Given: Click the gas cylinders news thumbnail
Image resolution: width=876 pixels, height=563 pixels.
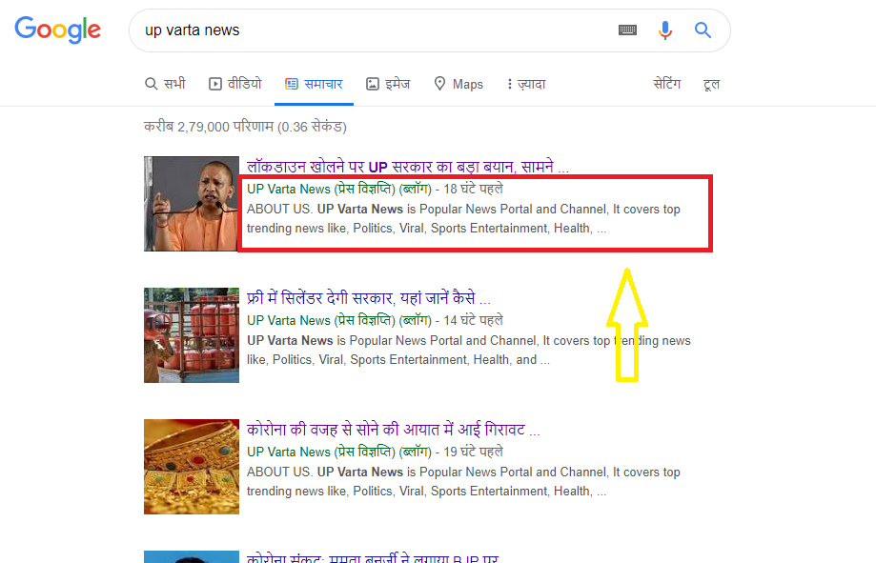Looking at the screenshot, I should 191,335.
